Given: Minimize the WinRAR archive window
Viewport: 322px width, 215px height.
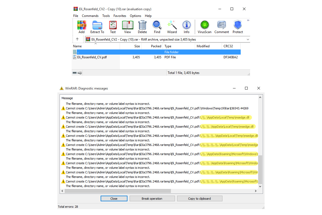Looking at the screenshot, I should coord(219,9).
